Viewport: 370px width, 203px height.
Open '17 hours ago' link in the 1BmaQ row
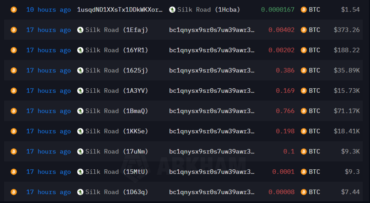point(49,111)
